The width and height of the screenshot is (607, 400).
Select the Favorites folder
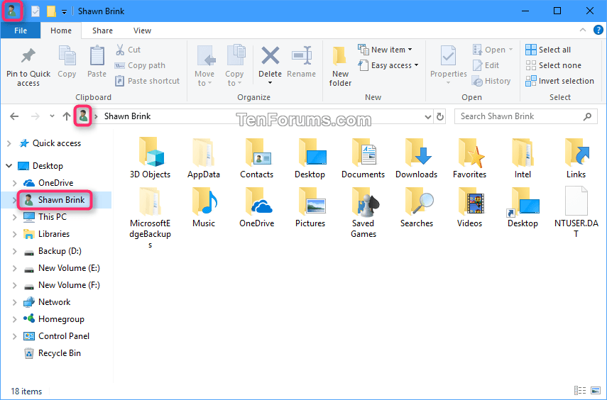tap(469, 157)
